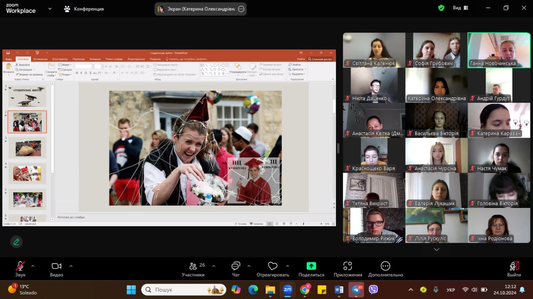Toggle the video camera button
Screen dimensions: 533x299
tap(56, 267)
